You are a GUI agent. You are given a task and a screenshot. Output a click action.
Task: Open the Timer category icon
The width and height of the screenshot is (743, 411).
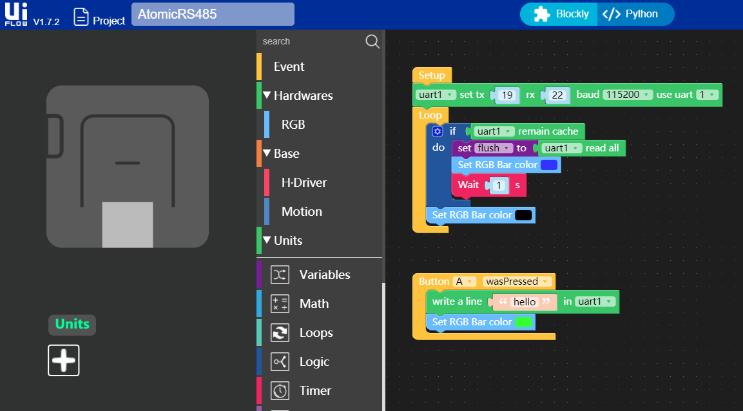[280, 391]
